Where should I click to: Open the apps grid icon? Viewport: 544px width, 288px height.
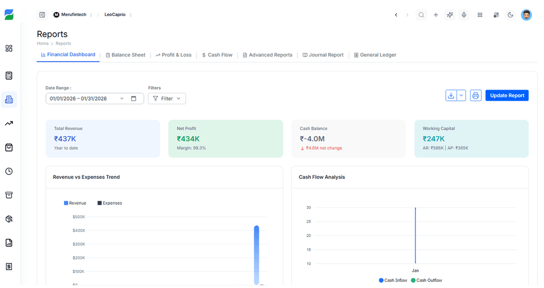point(480,15)
